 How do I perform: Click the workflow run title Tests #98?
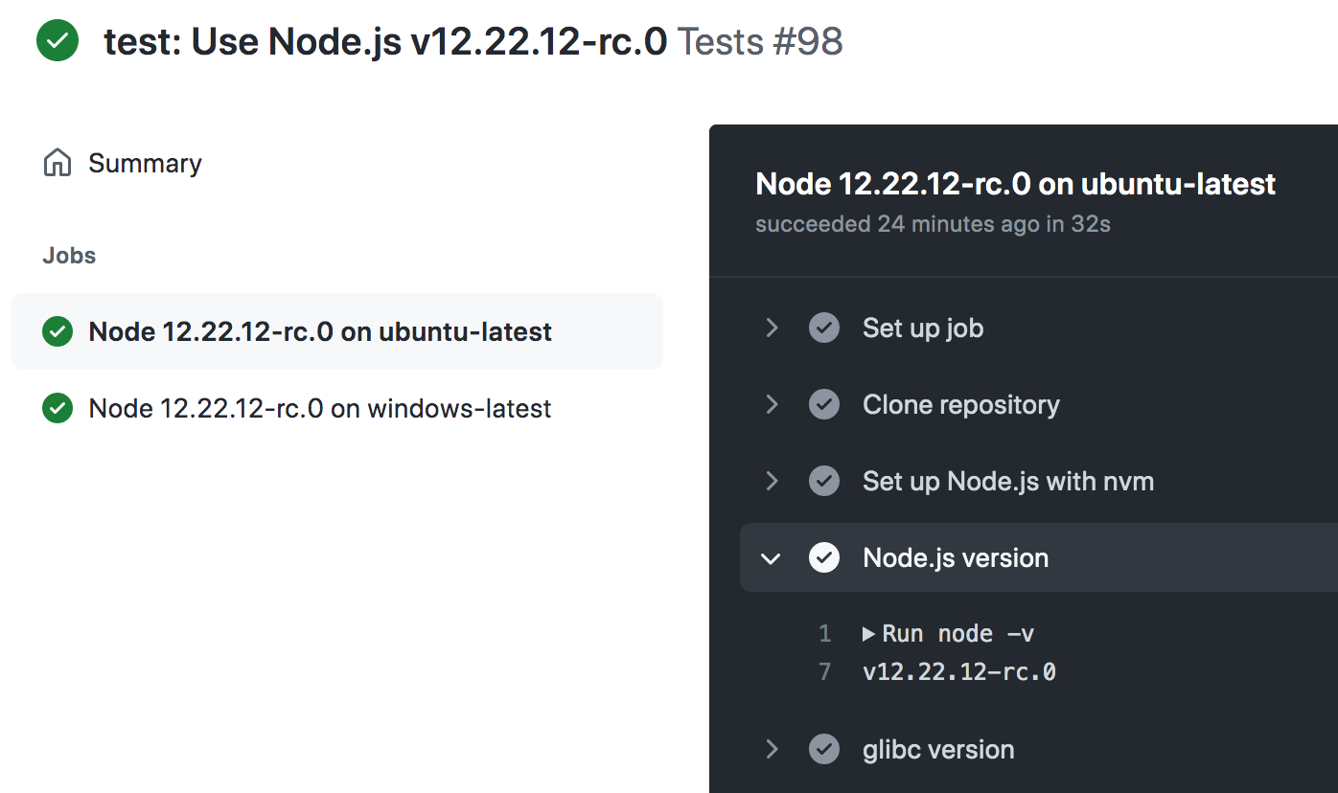[x=761, y=40]
